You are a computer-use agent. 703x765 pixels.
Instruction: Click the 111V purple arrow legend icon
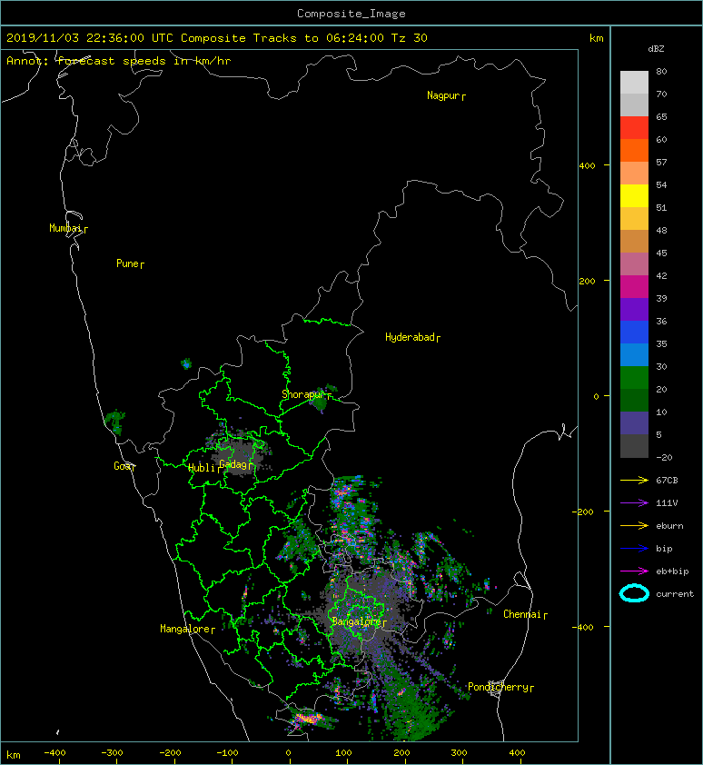634,503
